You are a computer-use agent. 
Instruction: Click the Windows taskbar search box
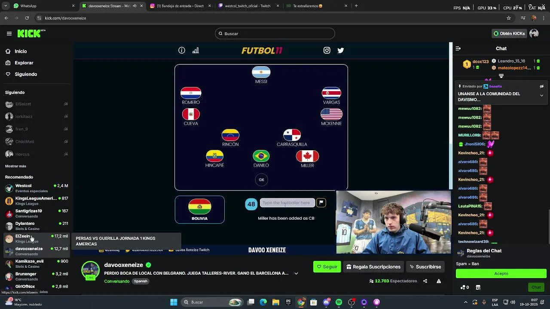point(211,302)
